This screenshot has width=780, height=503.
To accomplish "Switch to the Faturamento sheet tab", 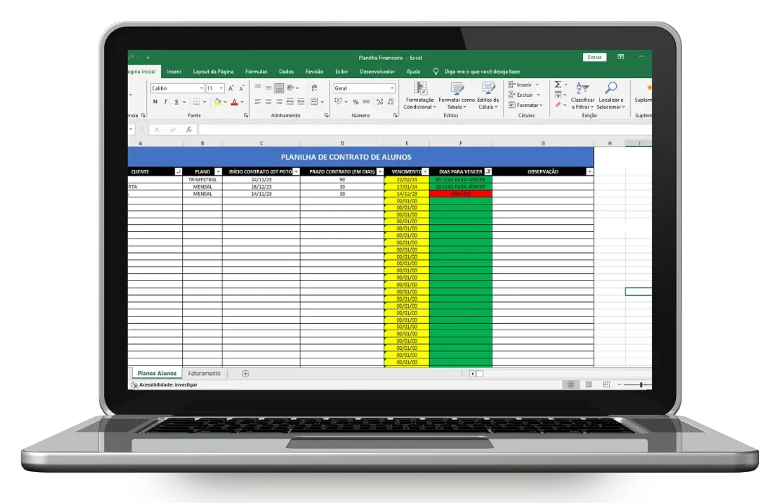I will tap(204, 374).
